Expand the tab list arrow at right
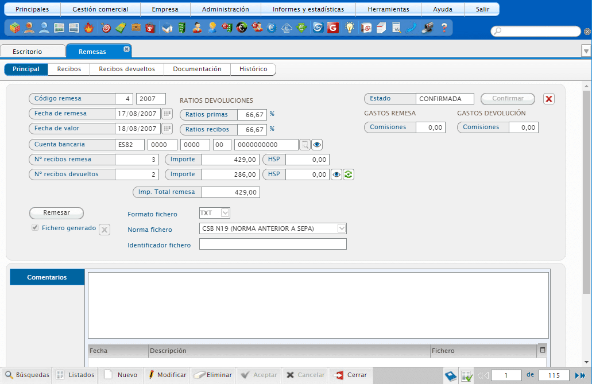 pyautogui.click(x=586, y=51)
